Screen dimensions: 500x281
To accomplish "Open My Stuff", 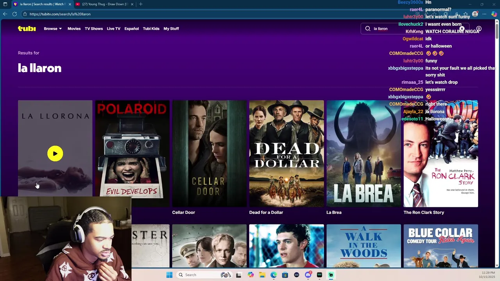I will (x=171, y=28).
